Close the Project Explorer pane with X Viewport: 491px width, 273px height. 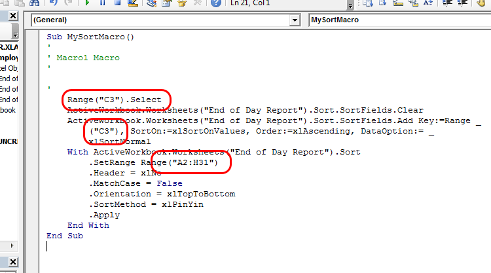pyautogui.click(x=13, y=16)
